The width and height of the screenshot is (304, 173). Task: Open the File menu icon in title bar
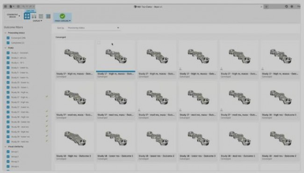(11, 7)
